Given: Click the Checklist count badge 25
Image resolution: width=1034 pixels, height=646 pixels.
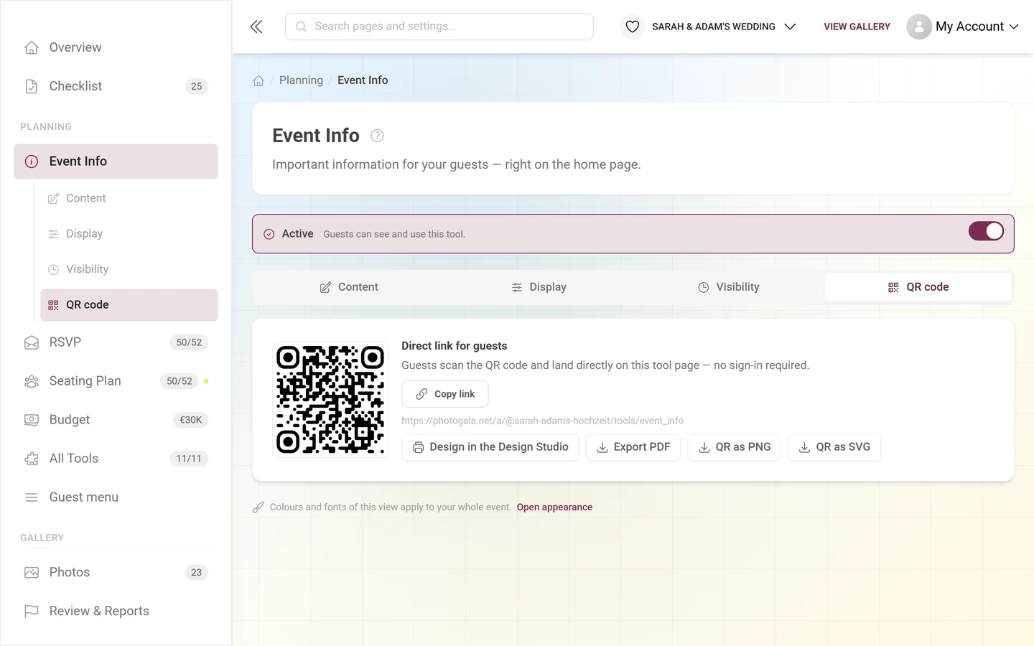Looking at the screenshot, I should (197, 86).
